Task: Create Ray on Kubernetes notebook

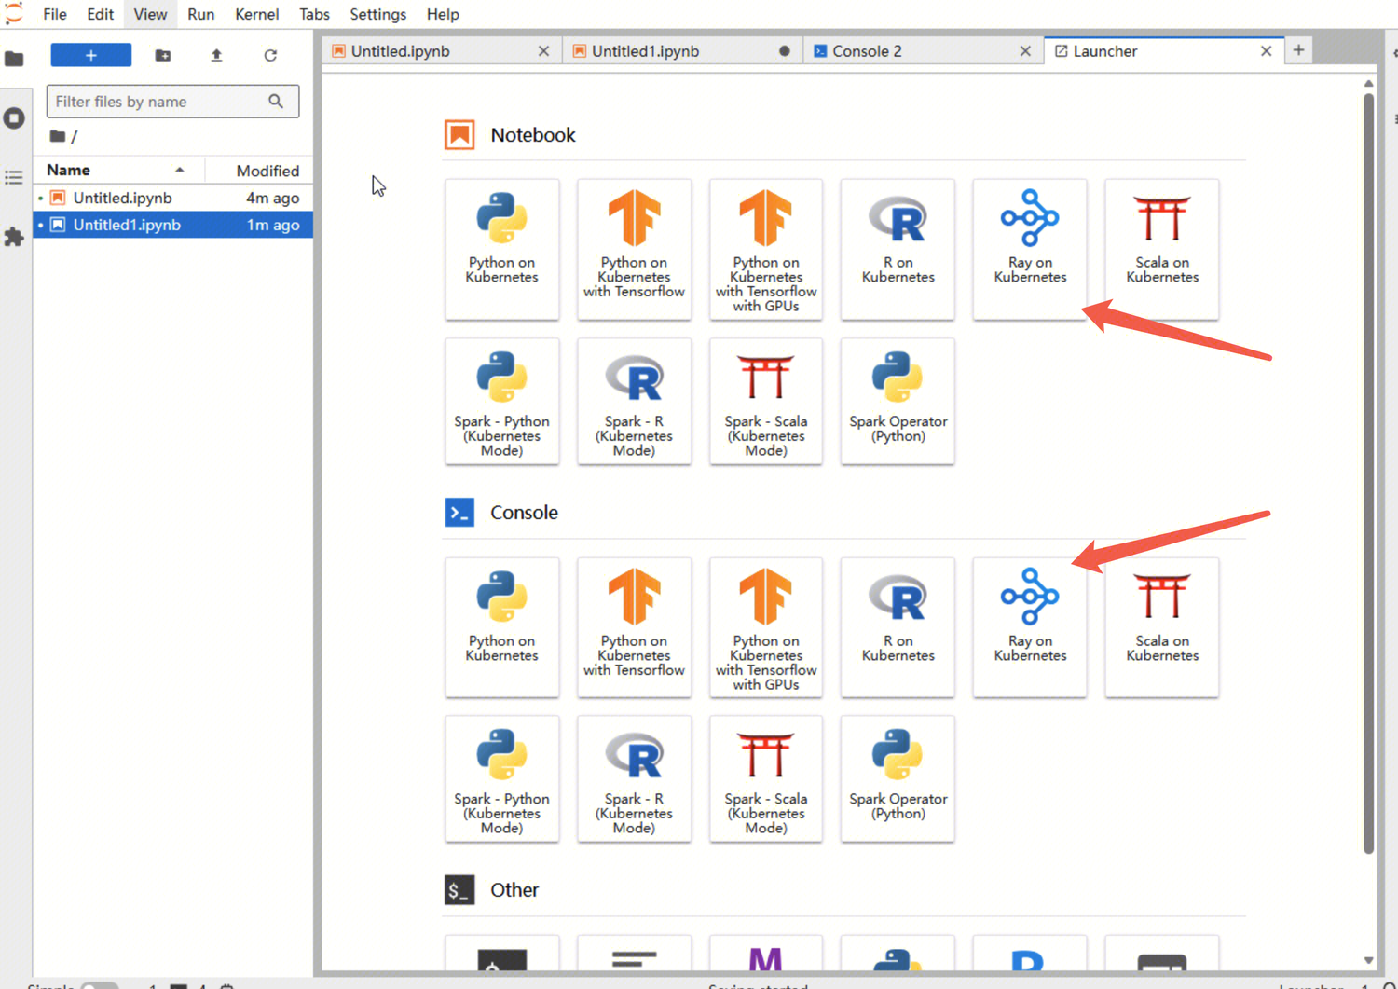Action: pos(1030,249)
